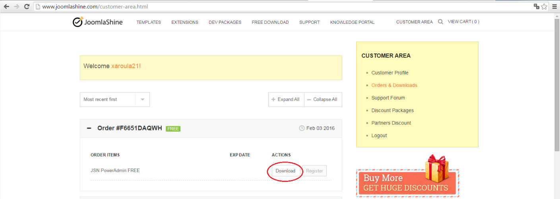
Task: Click the Register button for JSN PowerAdmin
Action: coord(314,171)
